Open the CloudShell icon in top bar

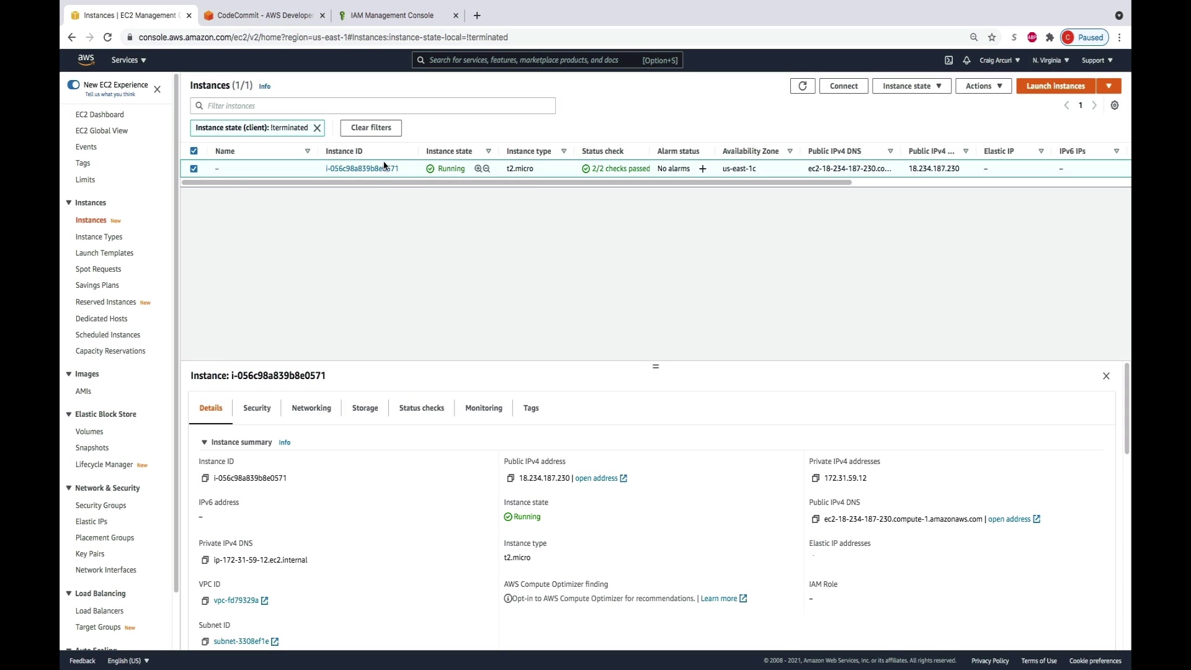coord(948,60)
